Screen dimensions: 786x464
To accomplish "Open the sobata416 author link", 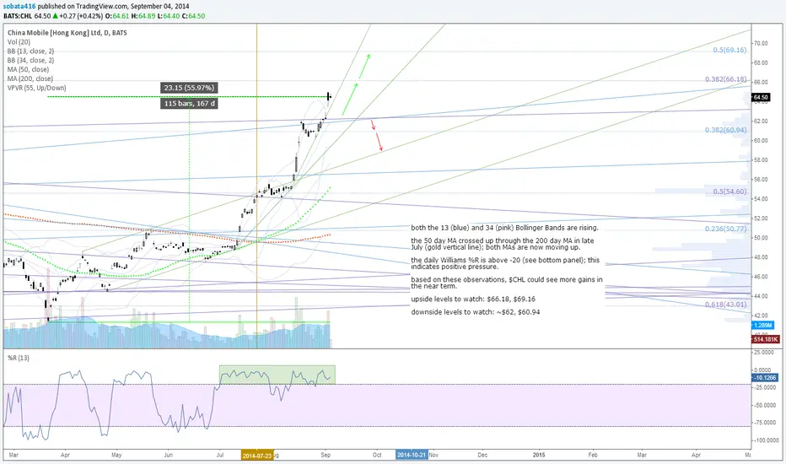I will [19, 7].
